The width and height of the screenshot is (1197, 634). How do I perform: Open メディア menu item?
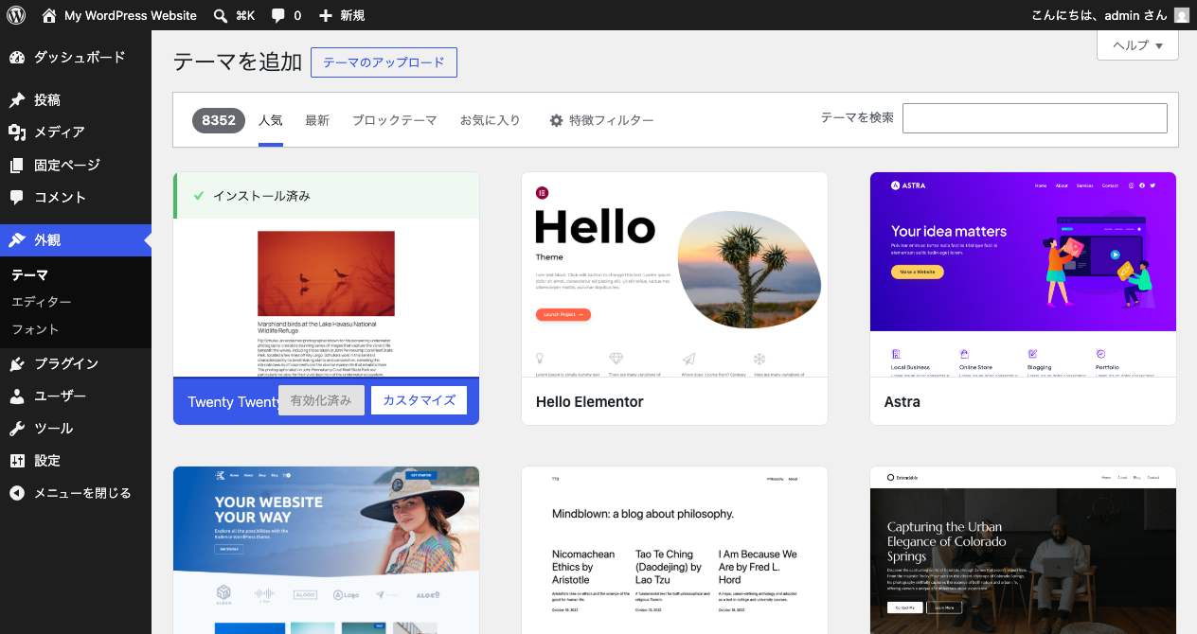(76, 132)
